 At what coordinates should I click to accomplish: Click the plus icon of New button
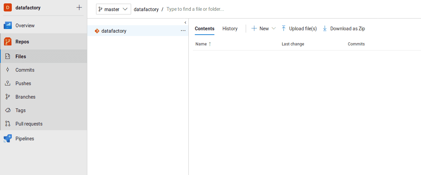click(254, 29)
